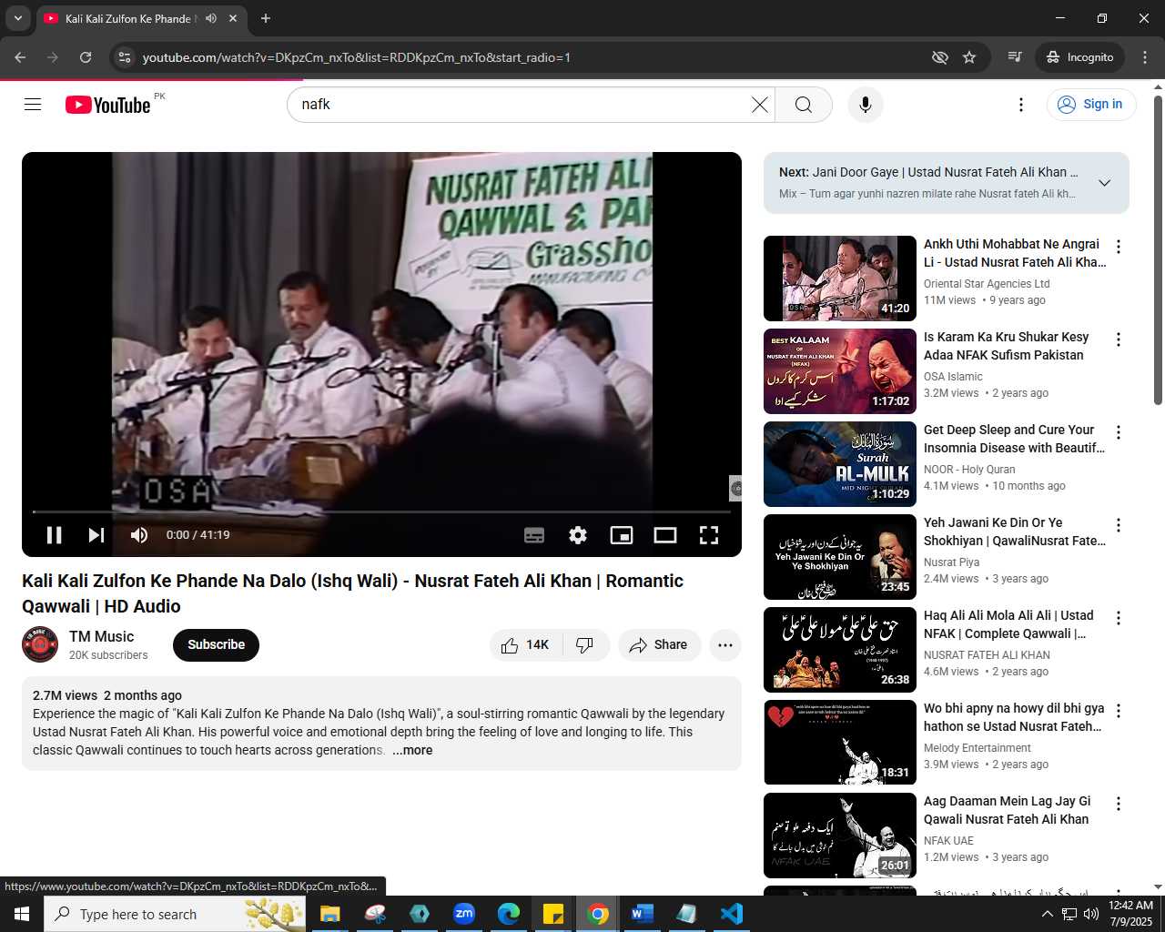The image size is (1165, 932).
Task: Play Ankh Uthi Mohabbat thumbnail 41:20
Action: click(840, 279)
